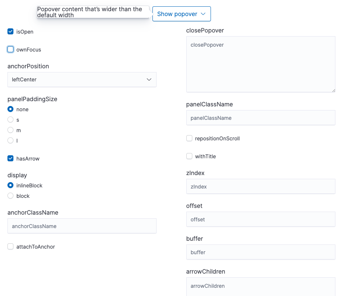Choose the l panelPaddingSize radio button

click(x=10, y=140)
